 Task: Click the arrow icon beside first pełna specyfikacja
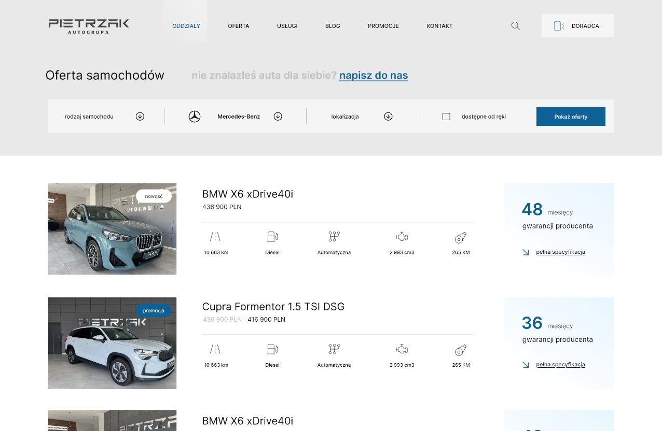pyautogui.click(x=526, y=252)
